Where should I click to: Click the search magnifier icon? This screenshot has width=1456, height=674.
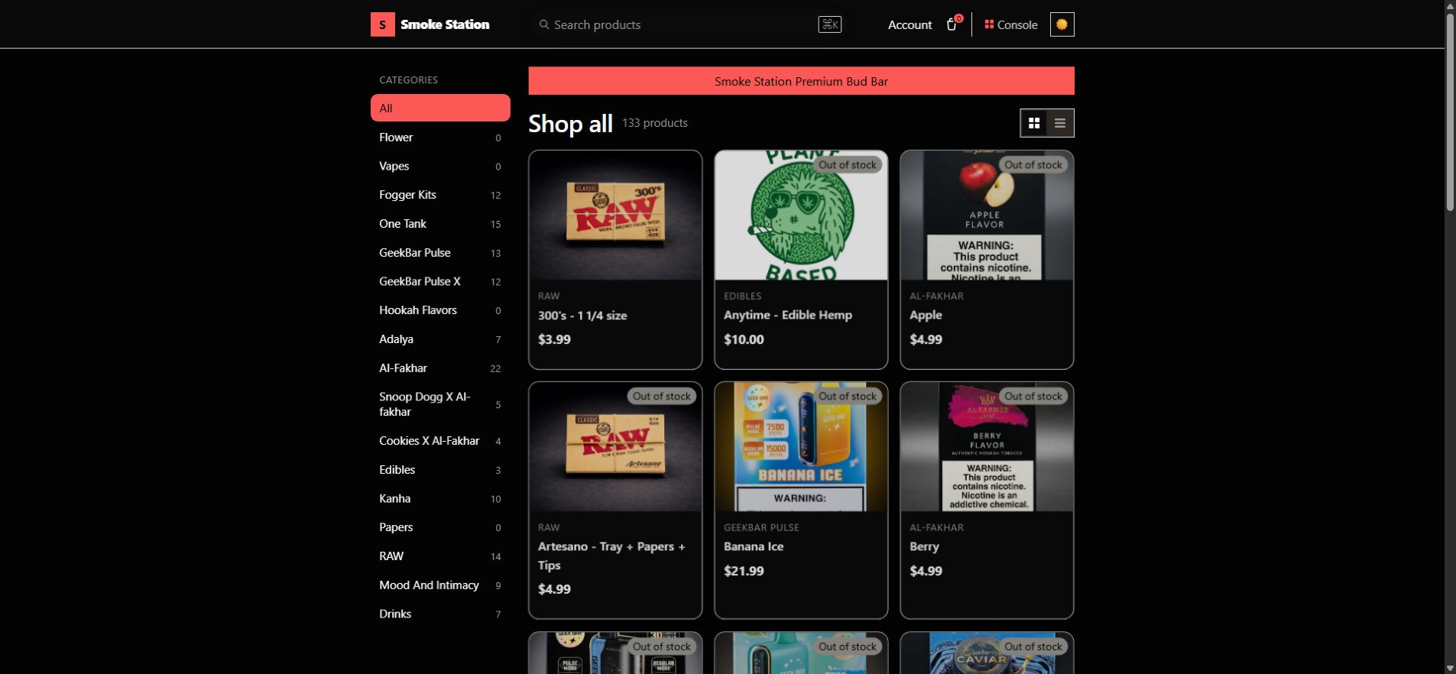[544, 24]
